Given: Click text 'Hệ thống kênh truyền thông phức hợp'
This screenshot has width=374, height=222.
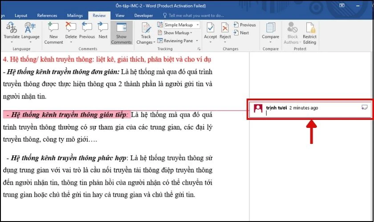Looking at the screenshot, I should tap(69, 158).
